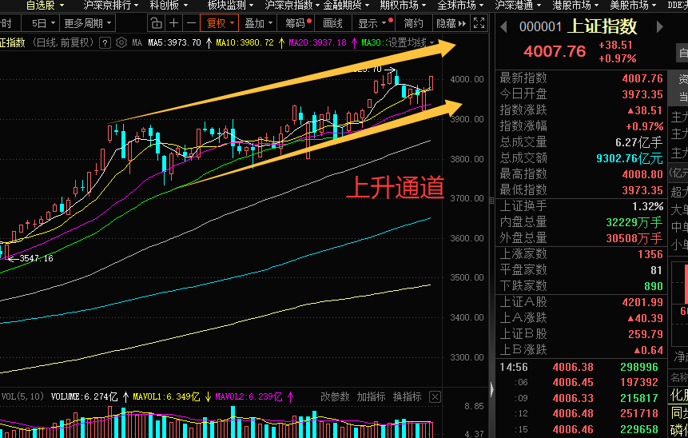Go to next stock with right arrow
The width and height of the screenshot is (688, 438).
coord(659,27)
